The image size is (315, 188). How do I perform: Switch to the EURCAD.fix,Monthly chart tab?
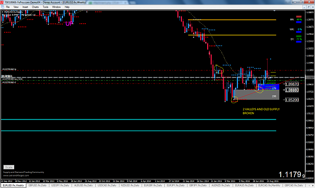point(269,185)
